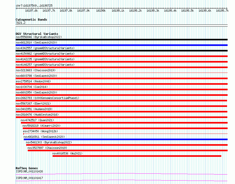
Task: Click the 7p21.2 band label
Action: (21, 23)
